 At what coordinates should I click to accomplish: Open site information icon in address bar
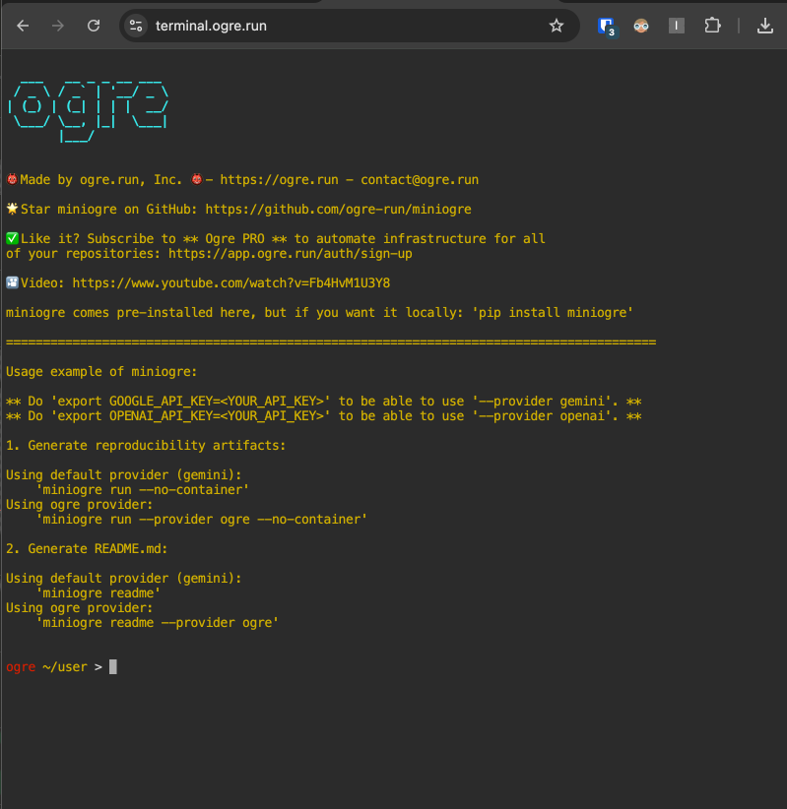pos(136,26)
